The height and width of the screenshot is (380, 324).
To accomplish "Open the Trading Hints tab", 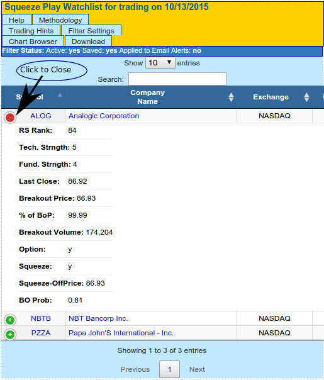I will pyautogui.click(x=31, y=31).
